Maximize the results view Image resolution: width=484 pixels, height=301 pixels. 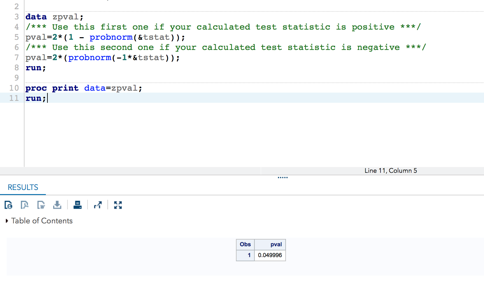118,205
